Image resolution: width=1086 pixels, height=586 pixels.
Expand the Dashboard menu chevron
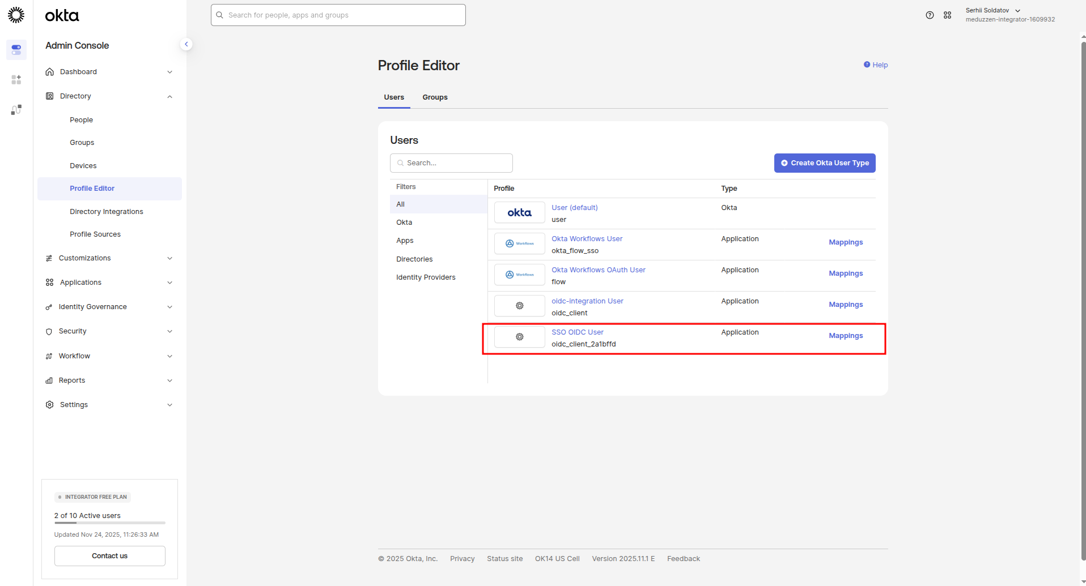pyautogui.click(x=169, y=72)
